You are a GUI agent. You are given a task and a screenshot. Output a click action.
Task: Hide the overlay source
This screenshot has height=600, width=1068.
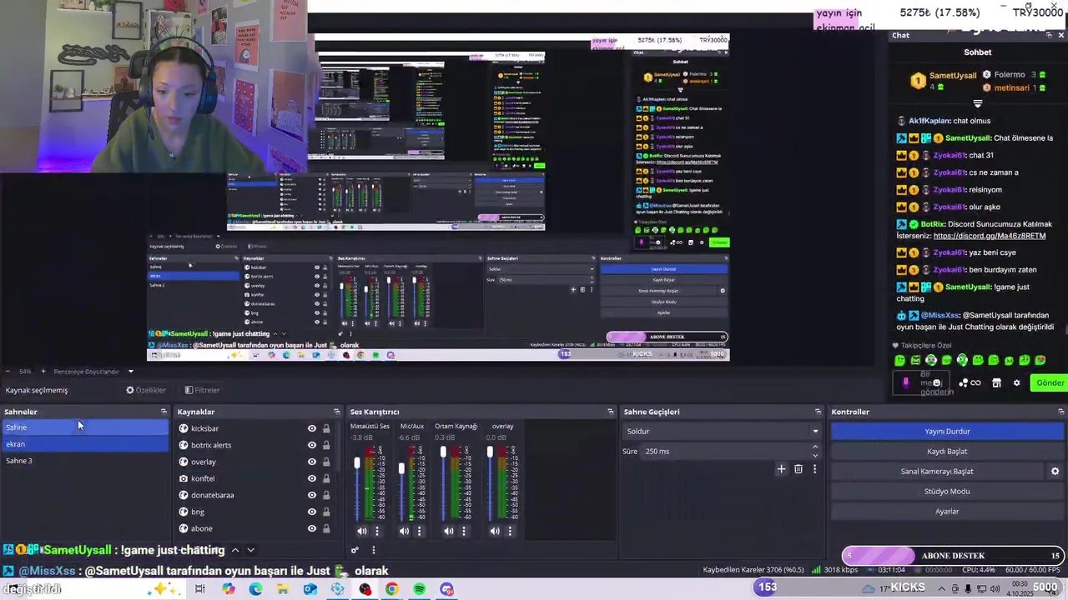[312, 462]
